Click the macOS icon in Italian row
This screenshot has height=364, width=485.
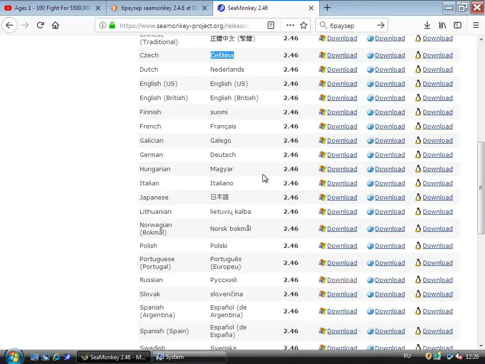[x=370, y=183]
